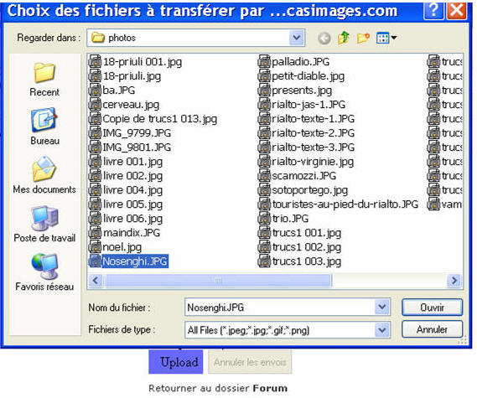This screenshot has width=477, height=398.
Task: Expand the Fichiers de type dropdown
Action: pos(382,330)
